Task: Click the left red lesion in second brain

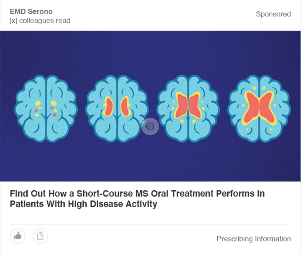Action: pos(108,107)
